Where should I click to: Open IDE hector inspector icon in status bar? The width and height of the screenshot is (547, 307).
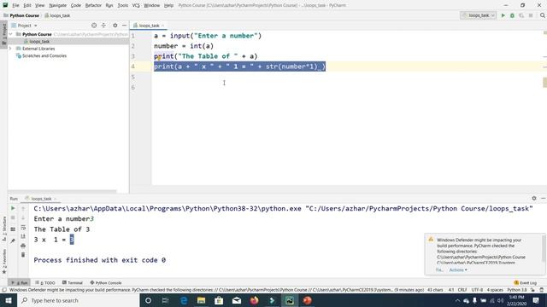coord(541,290)
